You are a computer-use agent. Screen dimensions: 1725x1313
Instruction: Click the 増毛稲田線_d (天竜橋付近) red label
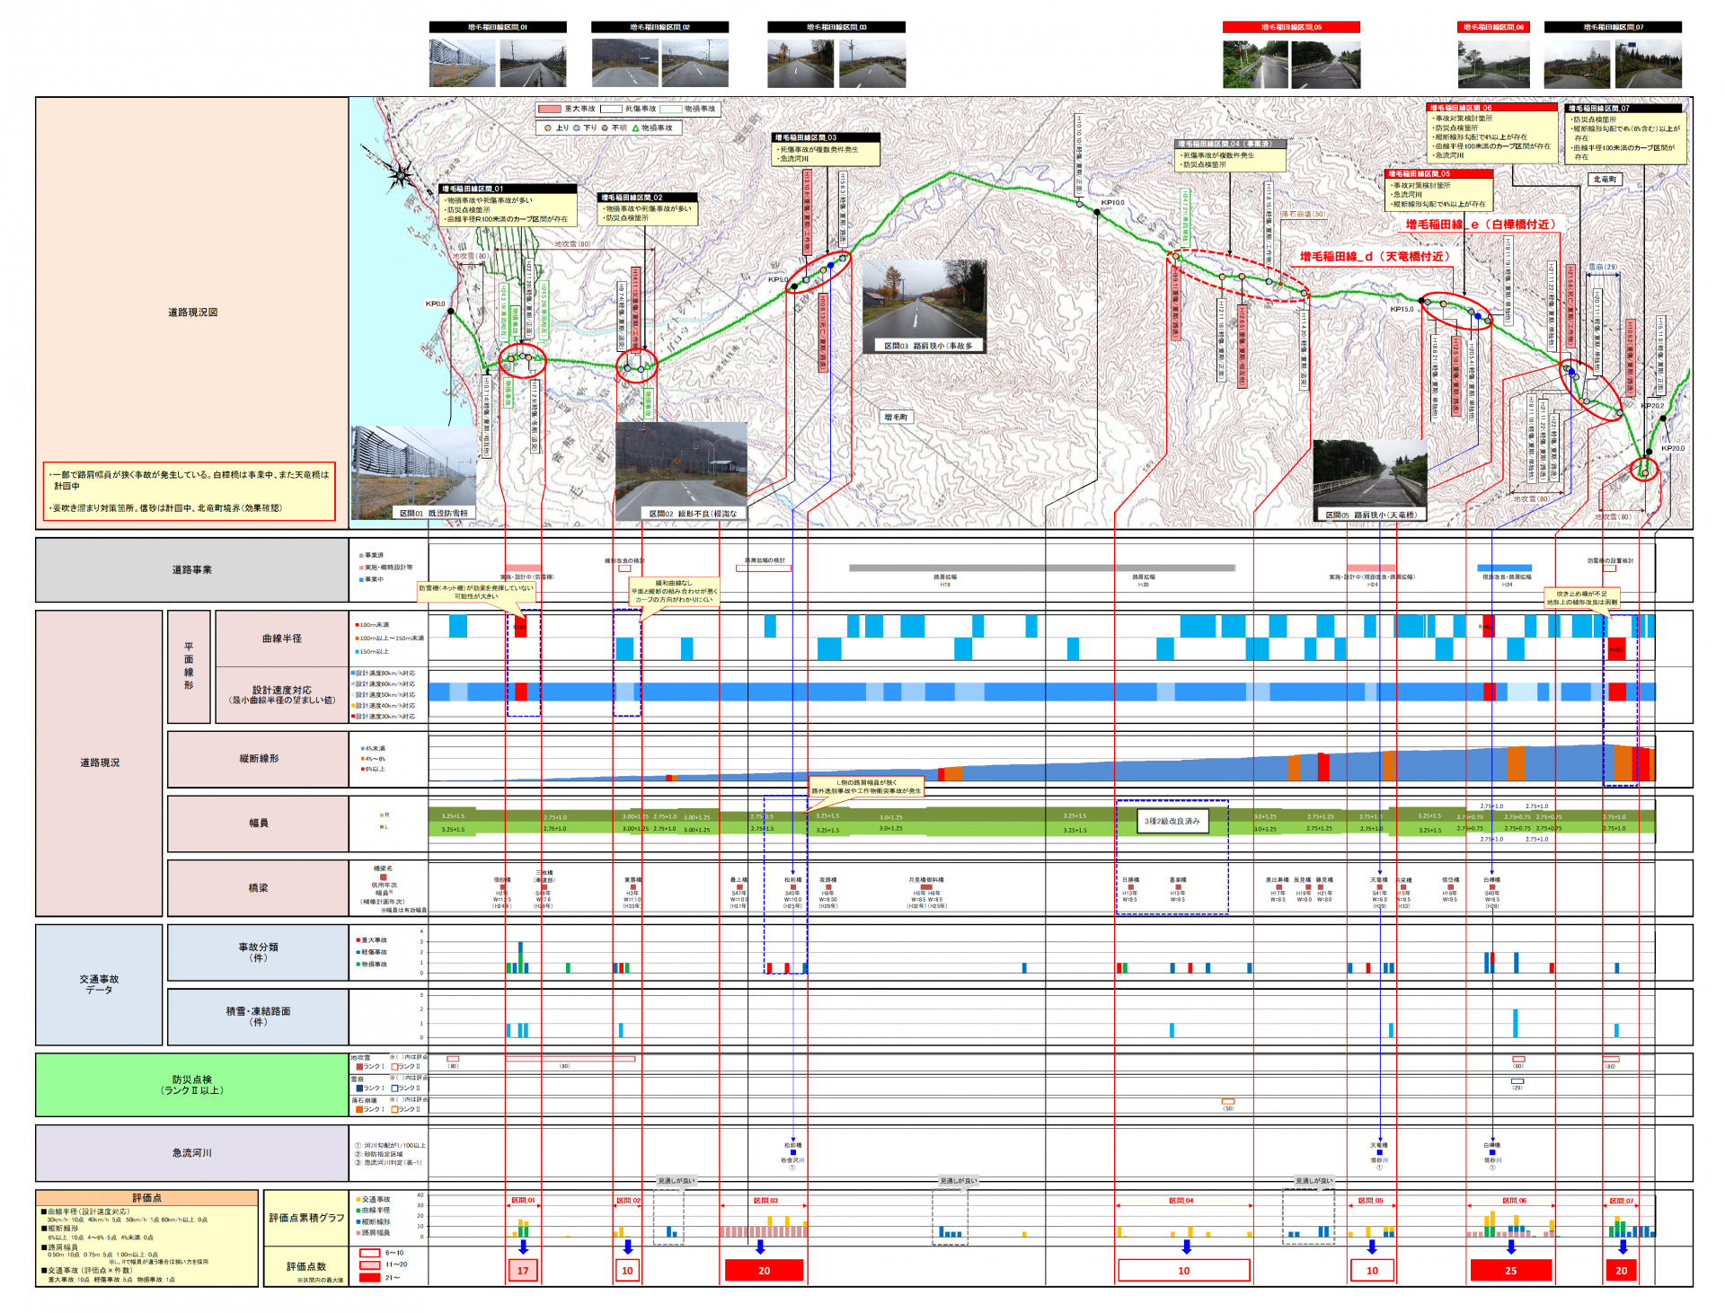(x=1375, y=257)
